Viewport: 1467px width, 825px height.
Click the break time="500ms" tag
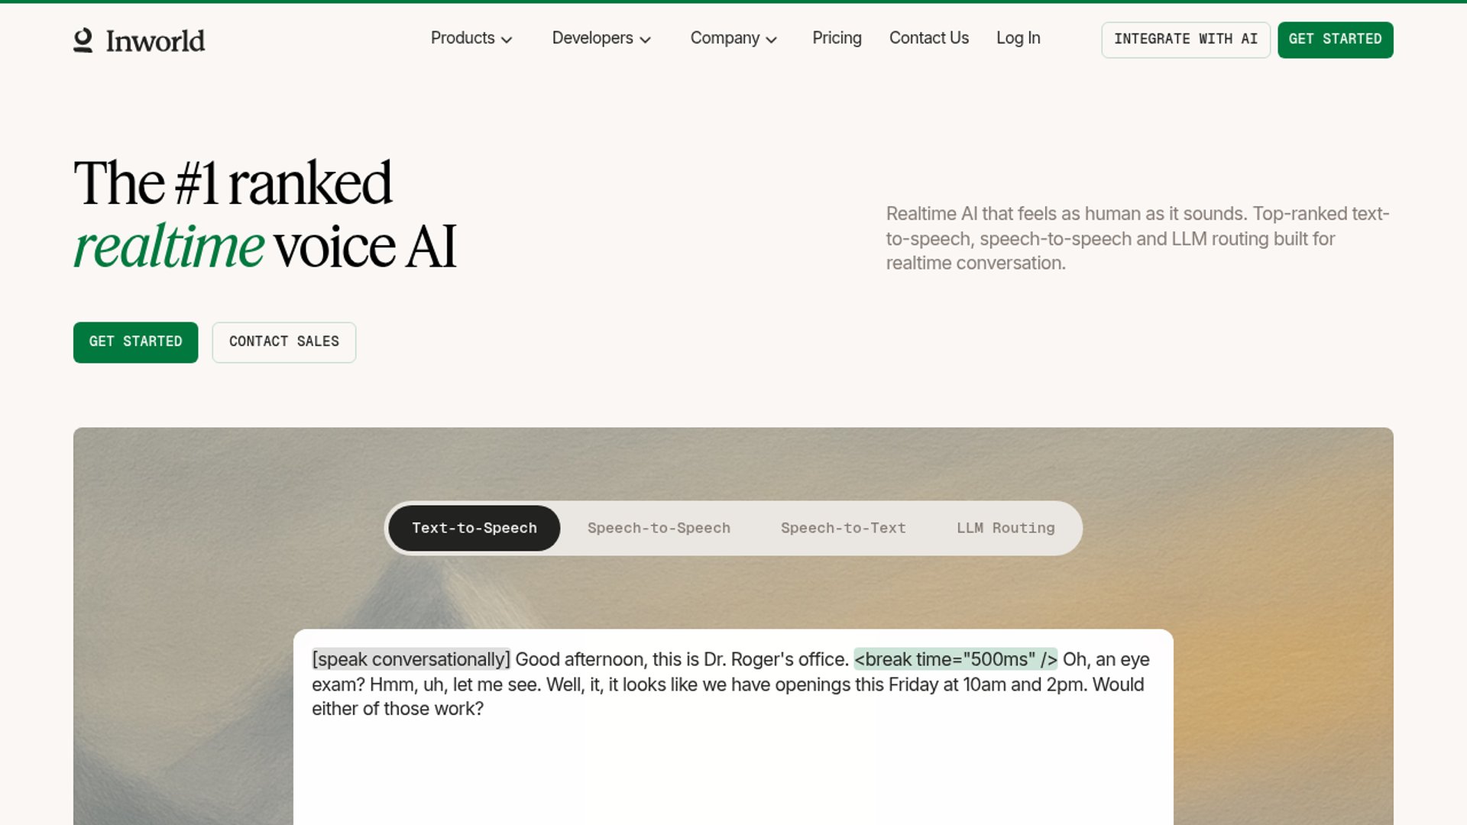[x=955, y=659]
